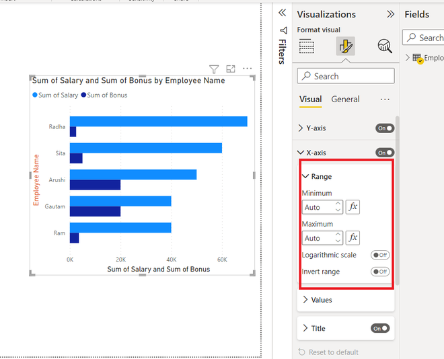Collapse the X-axis section
444x359 pixels.
(301, 153)
